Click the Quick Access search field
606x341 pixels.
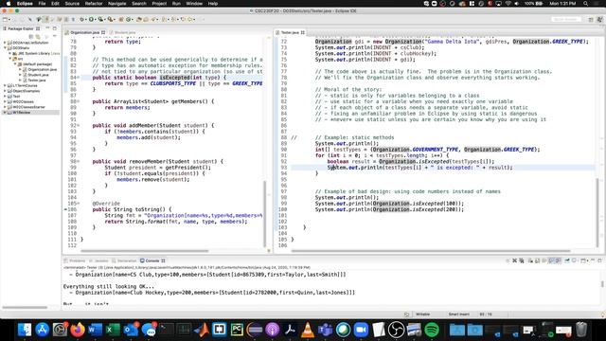(x=566, y=19)
